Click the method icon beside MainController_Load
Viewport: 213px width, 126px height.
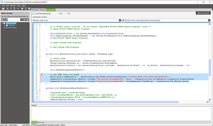123,20
